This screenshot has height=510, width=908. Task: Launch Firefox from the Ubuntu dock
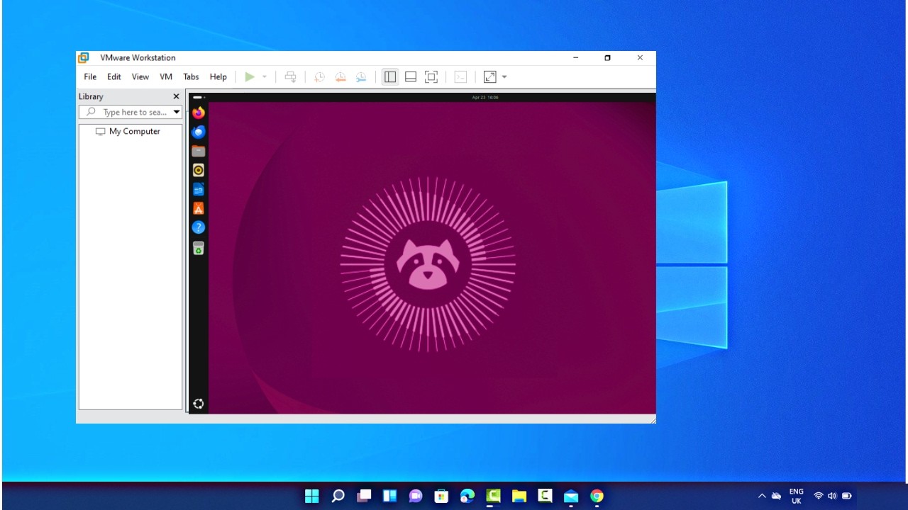click(199, 113)
